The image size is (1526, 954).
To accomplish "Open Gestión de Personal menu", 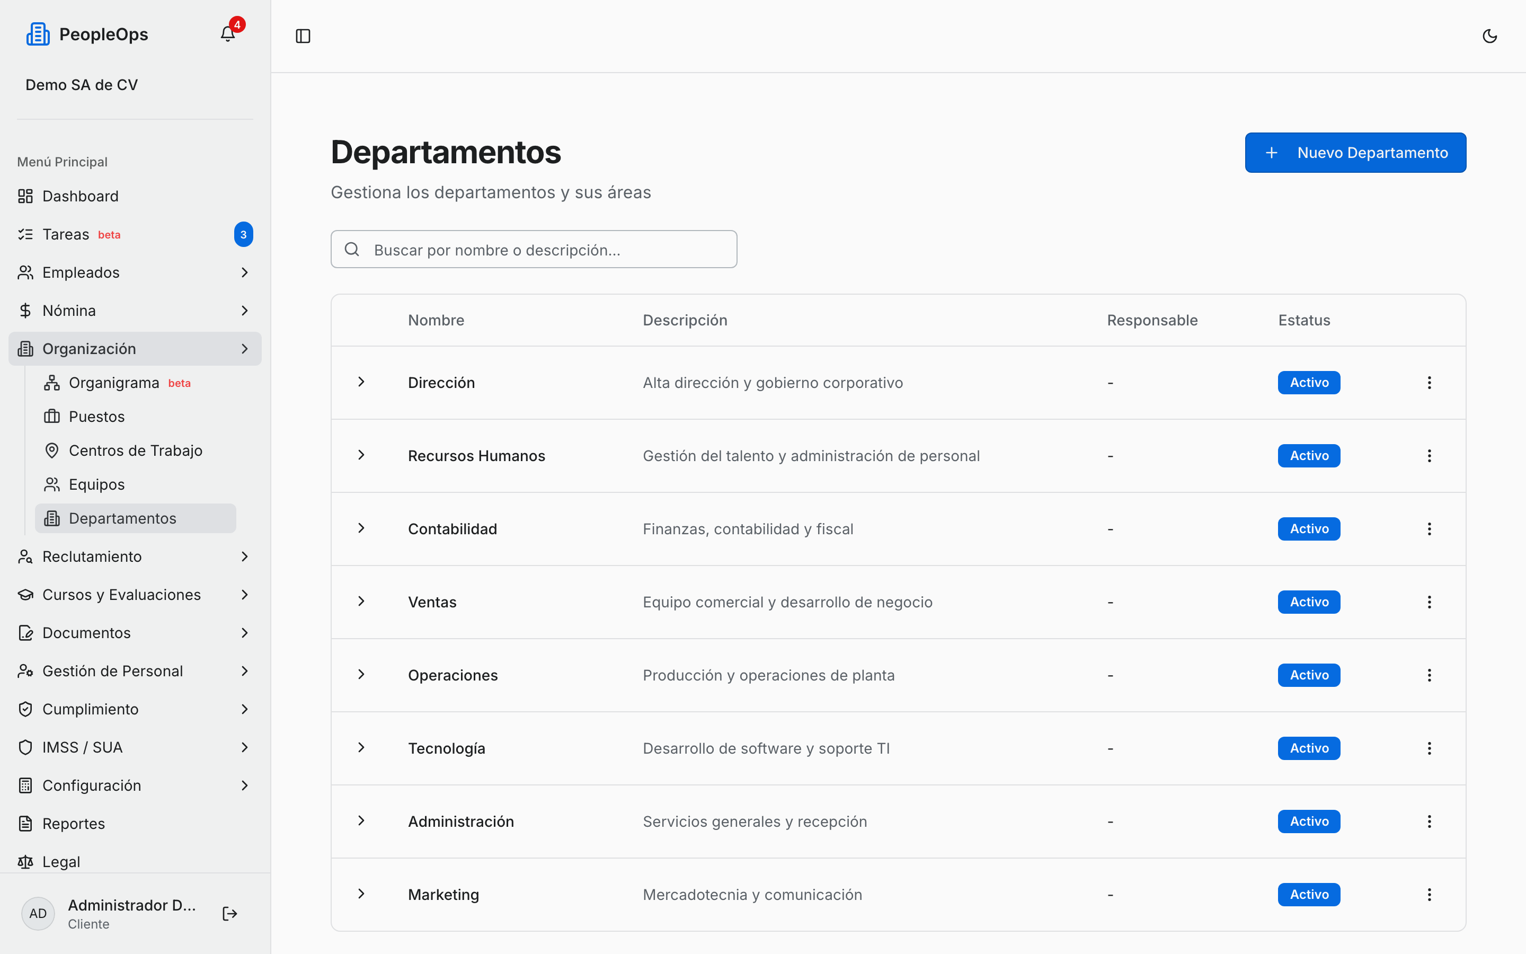I will (135, 672).
